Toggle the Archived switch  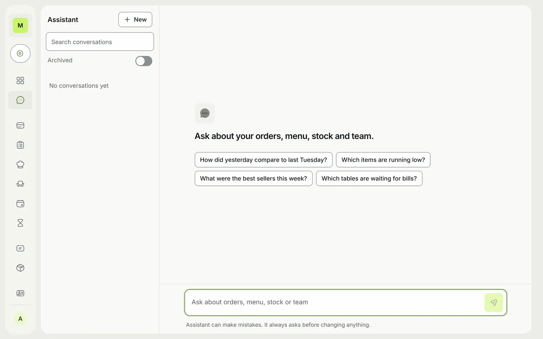pos(144,61)
